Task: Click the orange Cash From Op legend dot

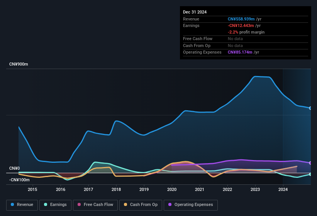Action: pos(125,204)
